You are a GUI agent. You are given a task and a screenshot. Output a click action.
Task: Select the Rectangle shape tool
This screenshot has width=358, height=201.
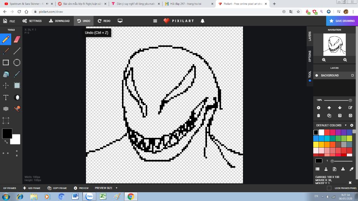[6, 62]
